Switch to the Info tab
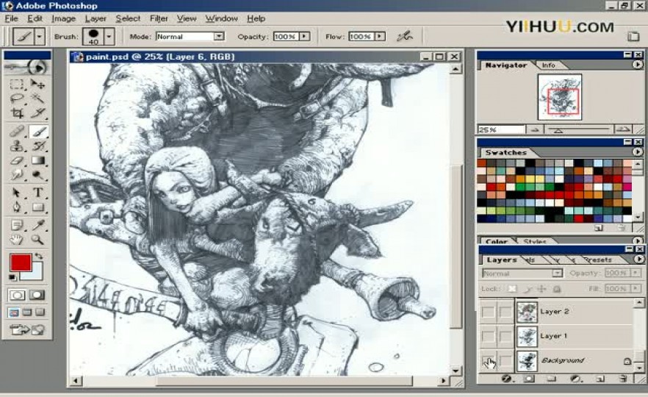 tap(548, 65)
